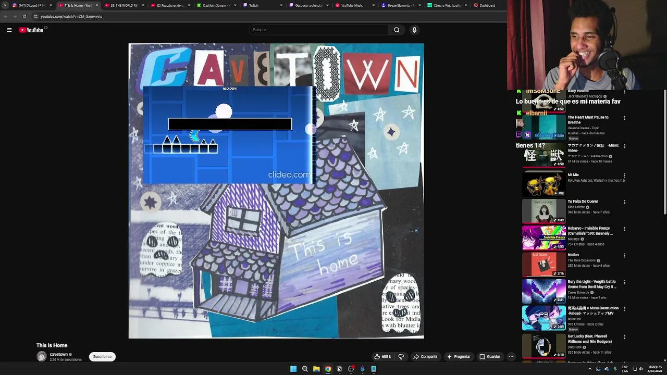This screenshot has width=667, height=375.
Task: Open the Windows Start menu
Action: 293,369
